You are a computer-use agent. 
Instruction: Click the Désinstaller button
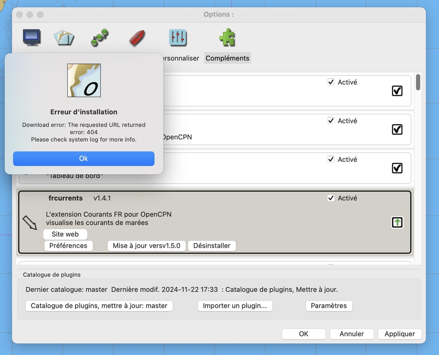click(x=212, y=246)
